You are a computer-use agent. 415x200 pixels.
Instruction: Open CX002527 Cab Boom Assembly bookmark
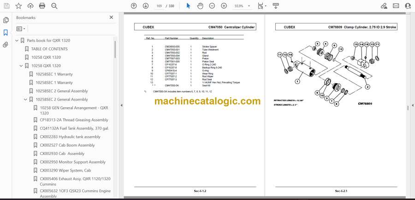(67, 145)
